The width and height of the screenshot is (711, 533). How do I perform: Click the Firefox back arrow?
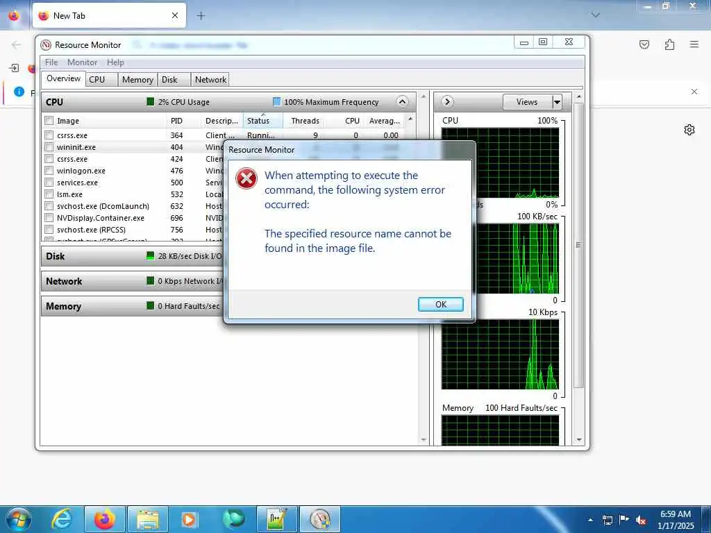tap(17, 44)
